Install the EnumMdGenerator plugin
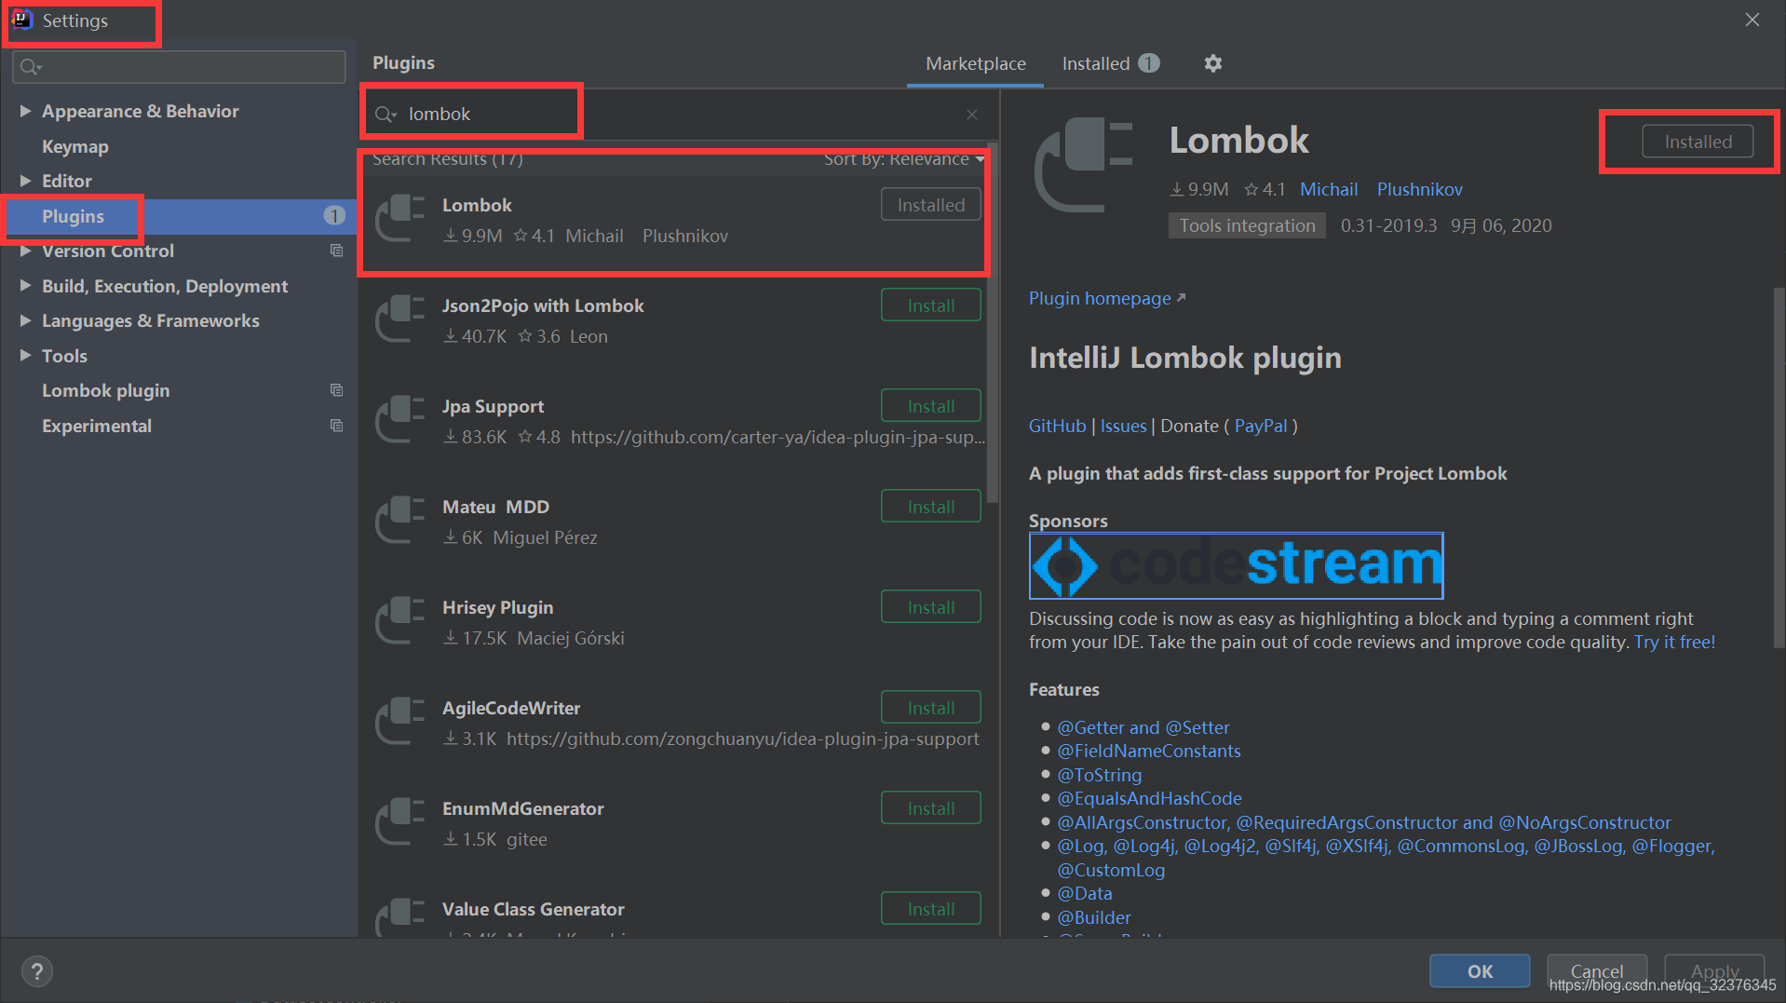 [930, 808]
